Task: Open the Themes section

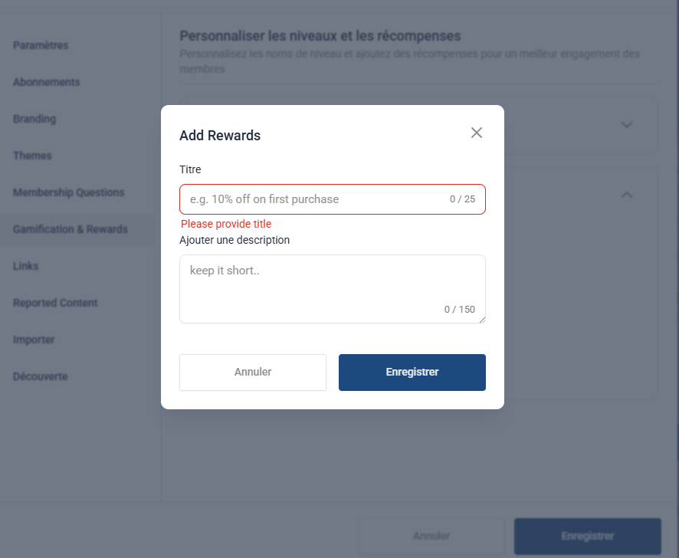Action: [32, 156]
